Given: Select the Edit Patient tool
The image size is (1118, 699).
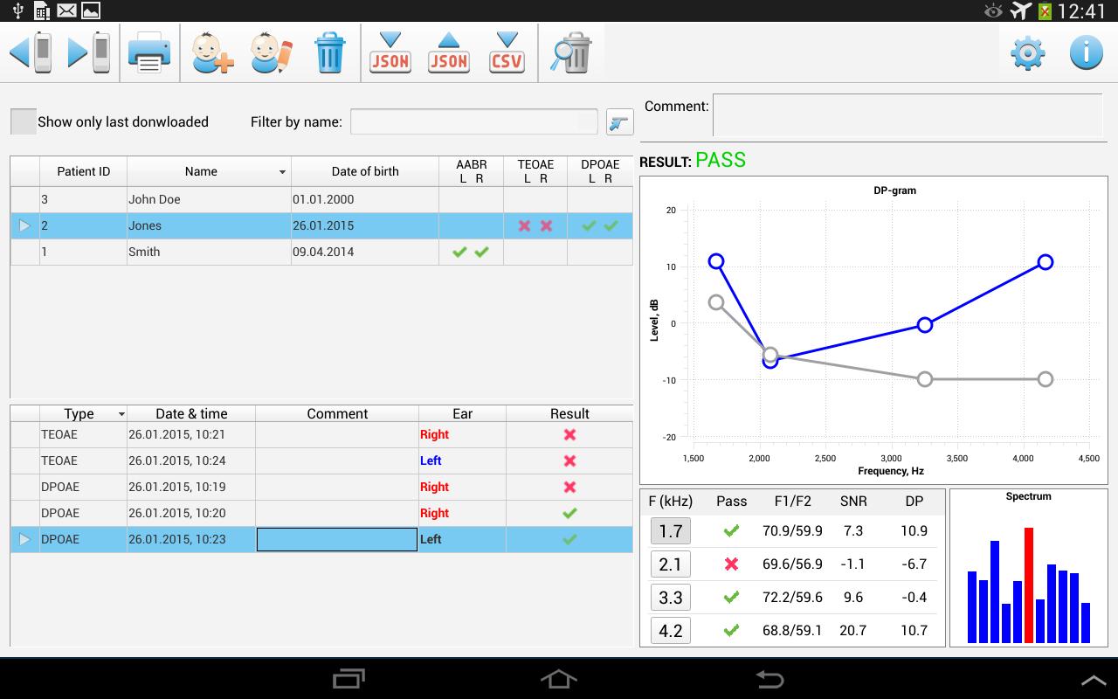Looking at the screenshot, I should coord(271,52).
